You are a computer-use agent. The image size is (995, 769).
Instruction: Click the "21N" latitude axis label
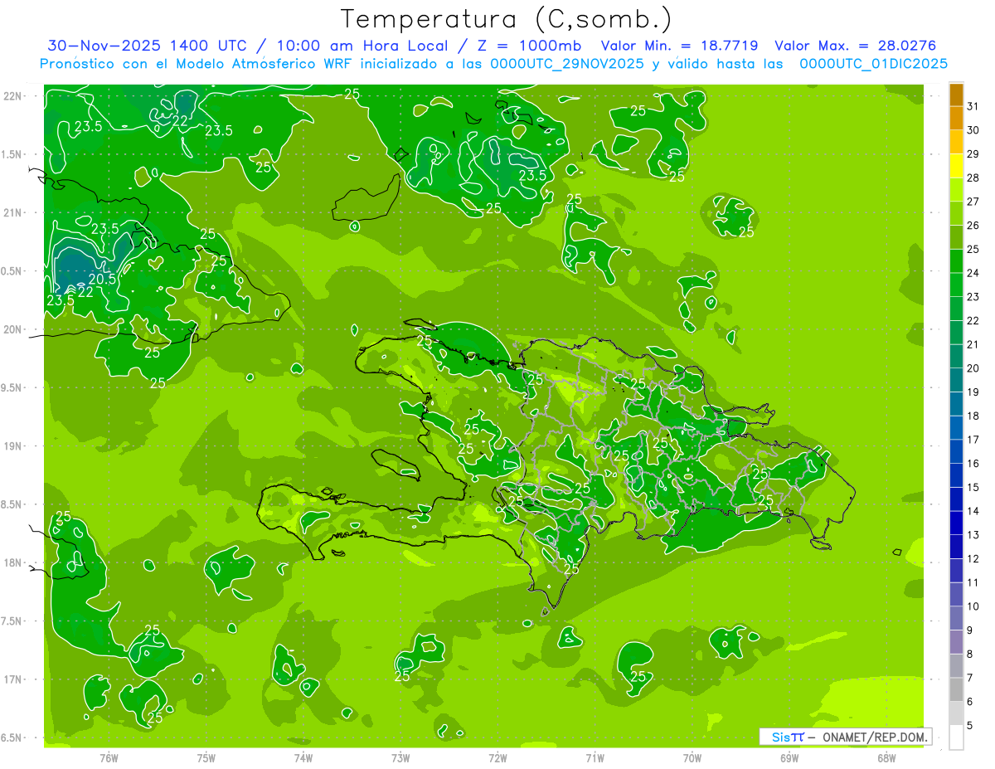click(x=13, y=212)
